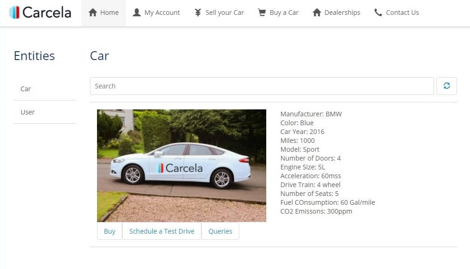Image resolution: width=470 pixels, height=269 pixels.
Task: Click the My Account person icon
Action: (x=137, y=13)
